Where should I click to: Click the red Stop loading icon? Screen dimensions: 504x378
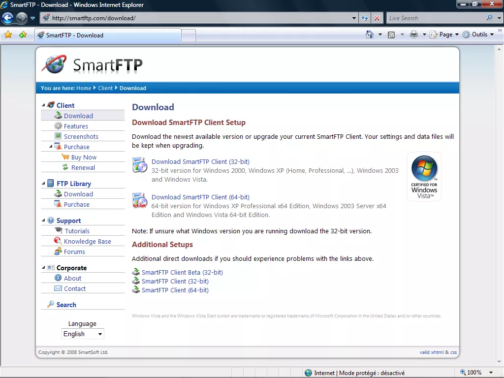(x=377, y=18)
